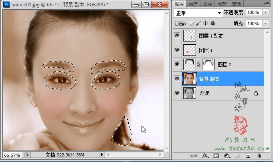Toggle visibility of 背景 layer
Screen dimensions: 273x162
click(x=177, y=93)
